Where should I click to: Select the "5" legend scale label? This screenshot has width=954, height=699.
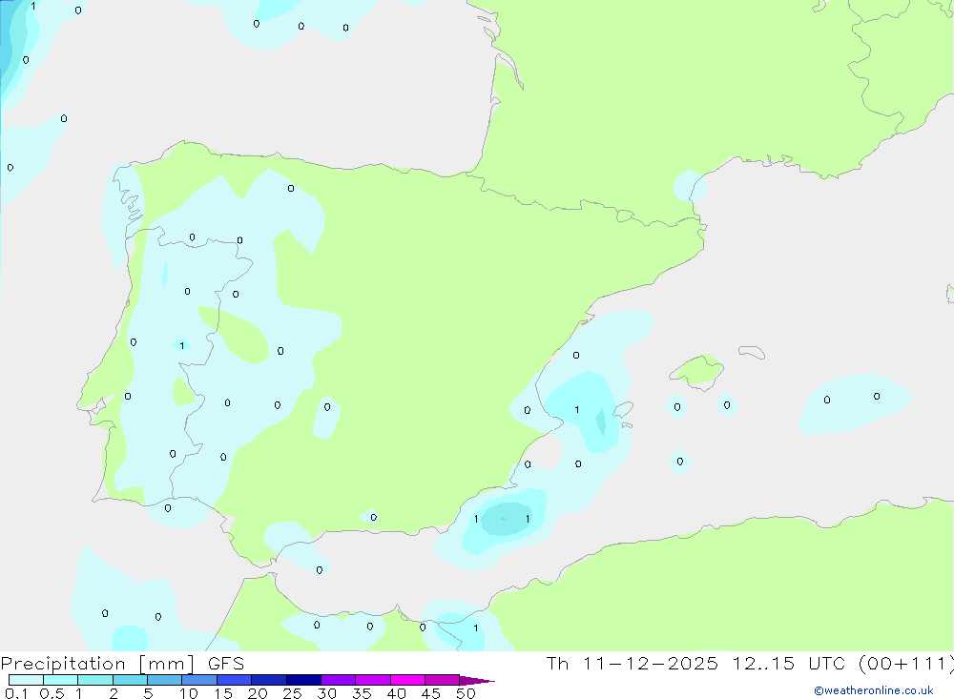pyautogui.click(x=149, y=693)
